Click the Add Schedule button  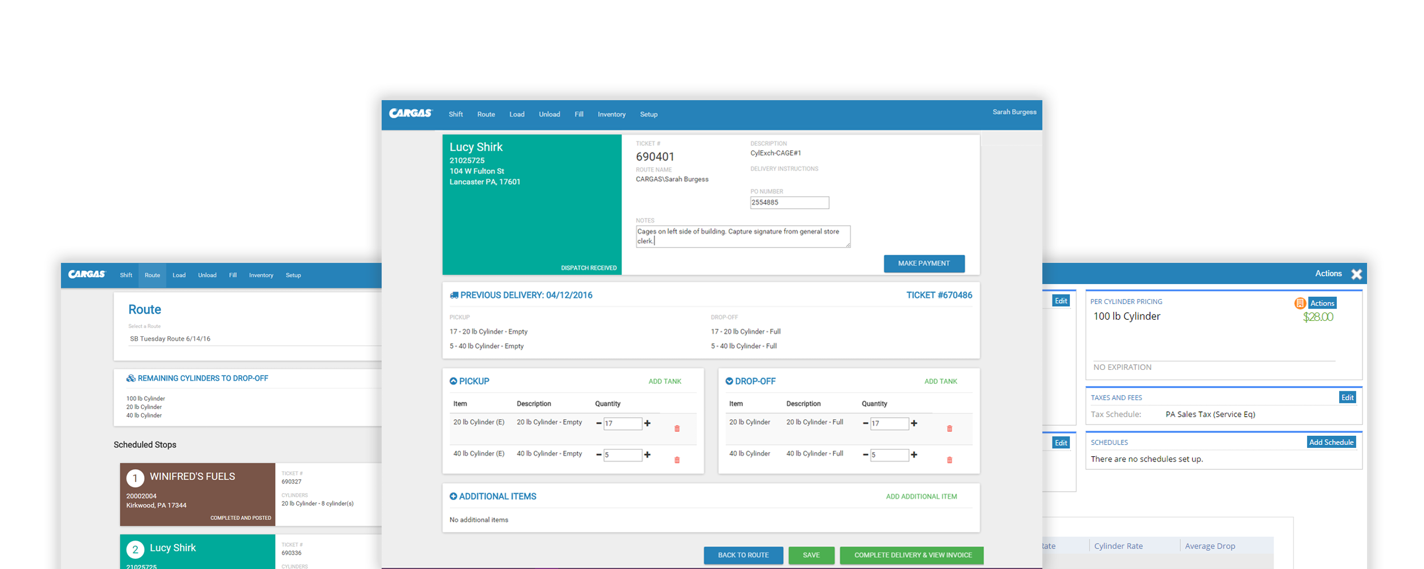[x=1331, y=442]
